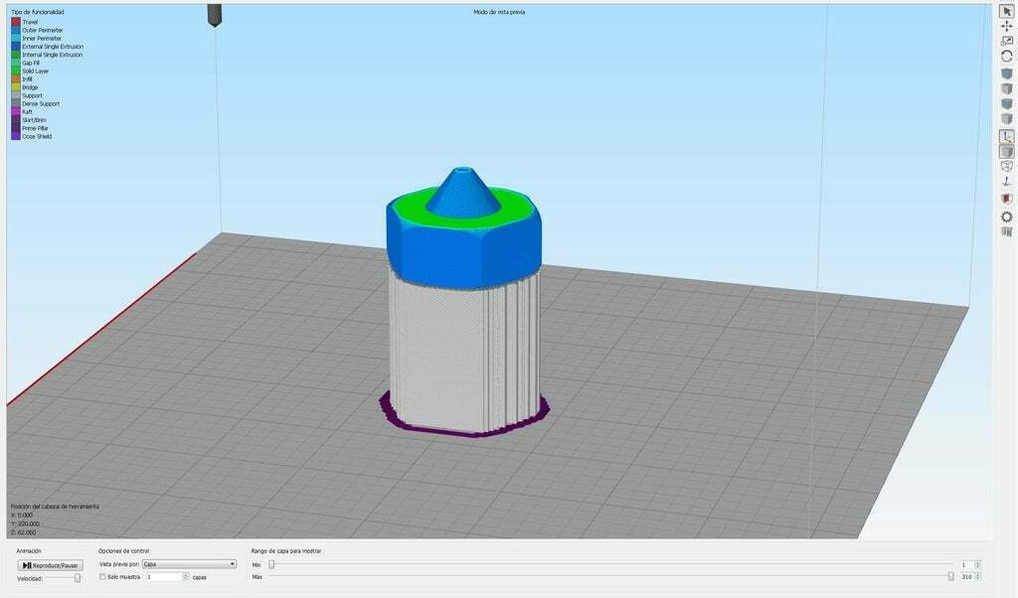1018x598 pixels.
Task: Click the Skirt/Brim legend swatch
Action: tap(16, 120)
